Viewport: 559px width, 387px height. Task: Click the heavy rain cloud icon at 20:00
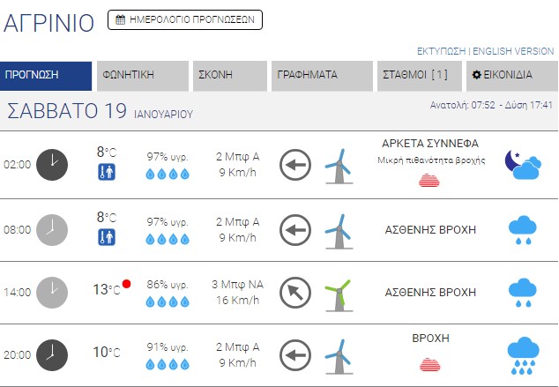click(523, 355)
